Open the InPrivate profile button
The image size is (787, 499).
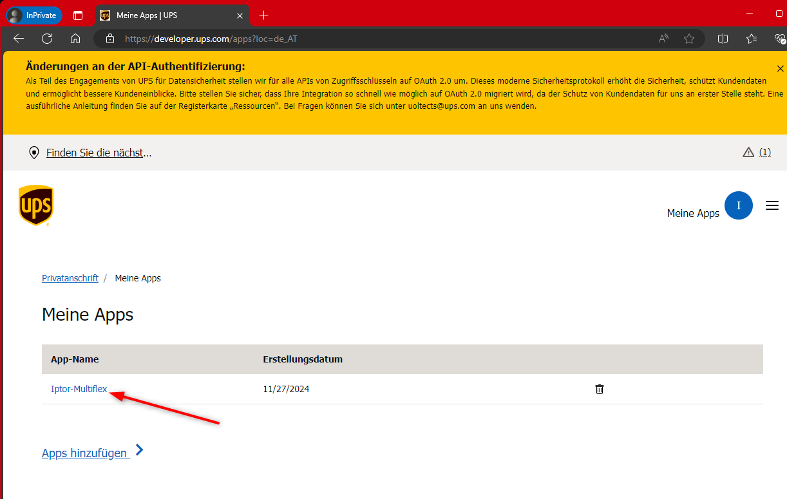33,15
